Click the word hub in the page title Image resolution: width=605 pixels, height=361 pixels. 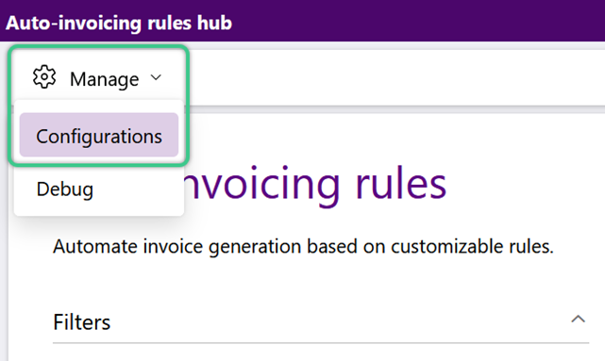[214, 23]
